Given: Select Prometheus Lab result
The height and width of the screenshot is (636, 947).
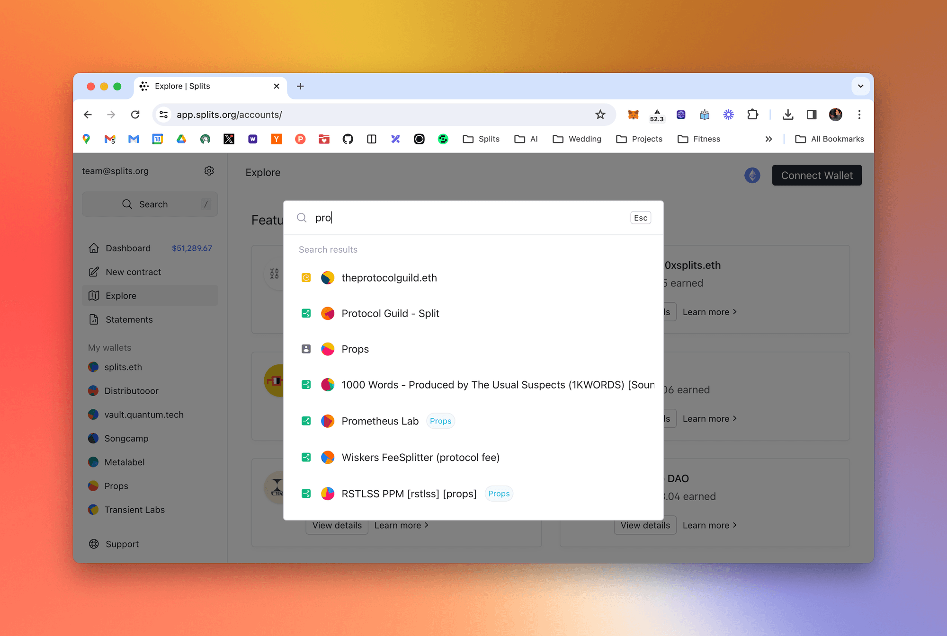Looking at the screenshot, I should 380,420.
